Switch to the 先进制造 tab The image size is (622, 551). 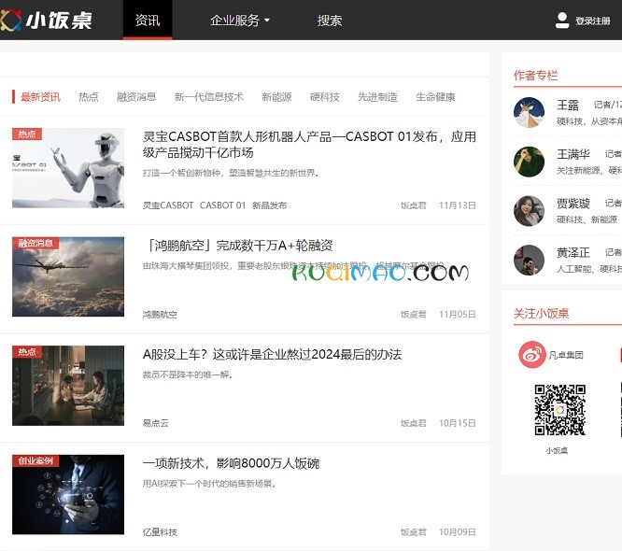point(377,97)
